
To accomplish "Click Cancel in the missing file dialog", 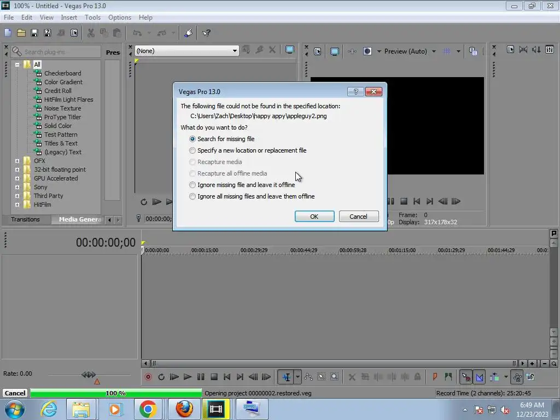I will point(359,217).
